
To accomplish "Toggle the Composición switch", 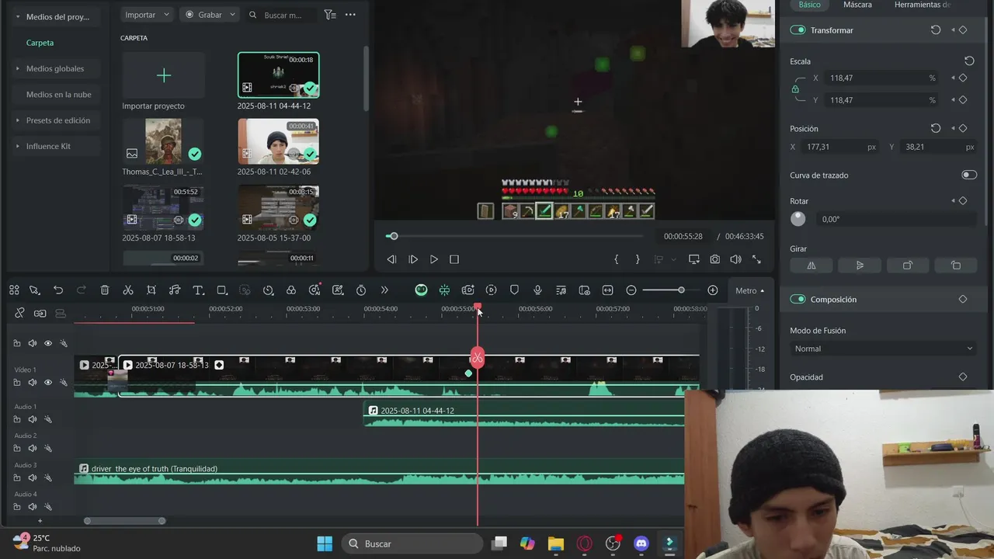I will coord(798,299).
